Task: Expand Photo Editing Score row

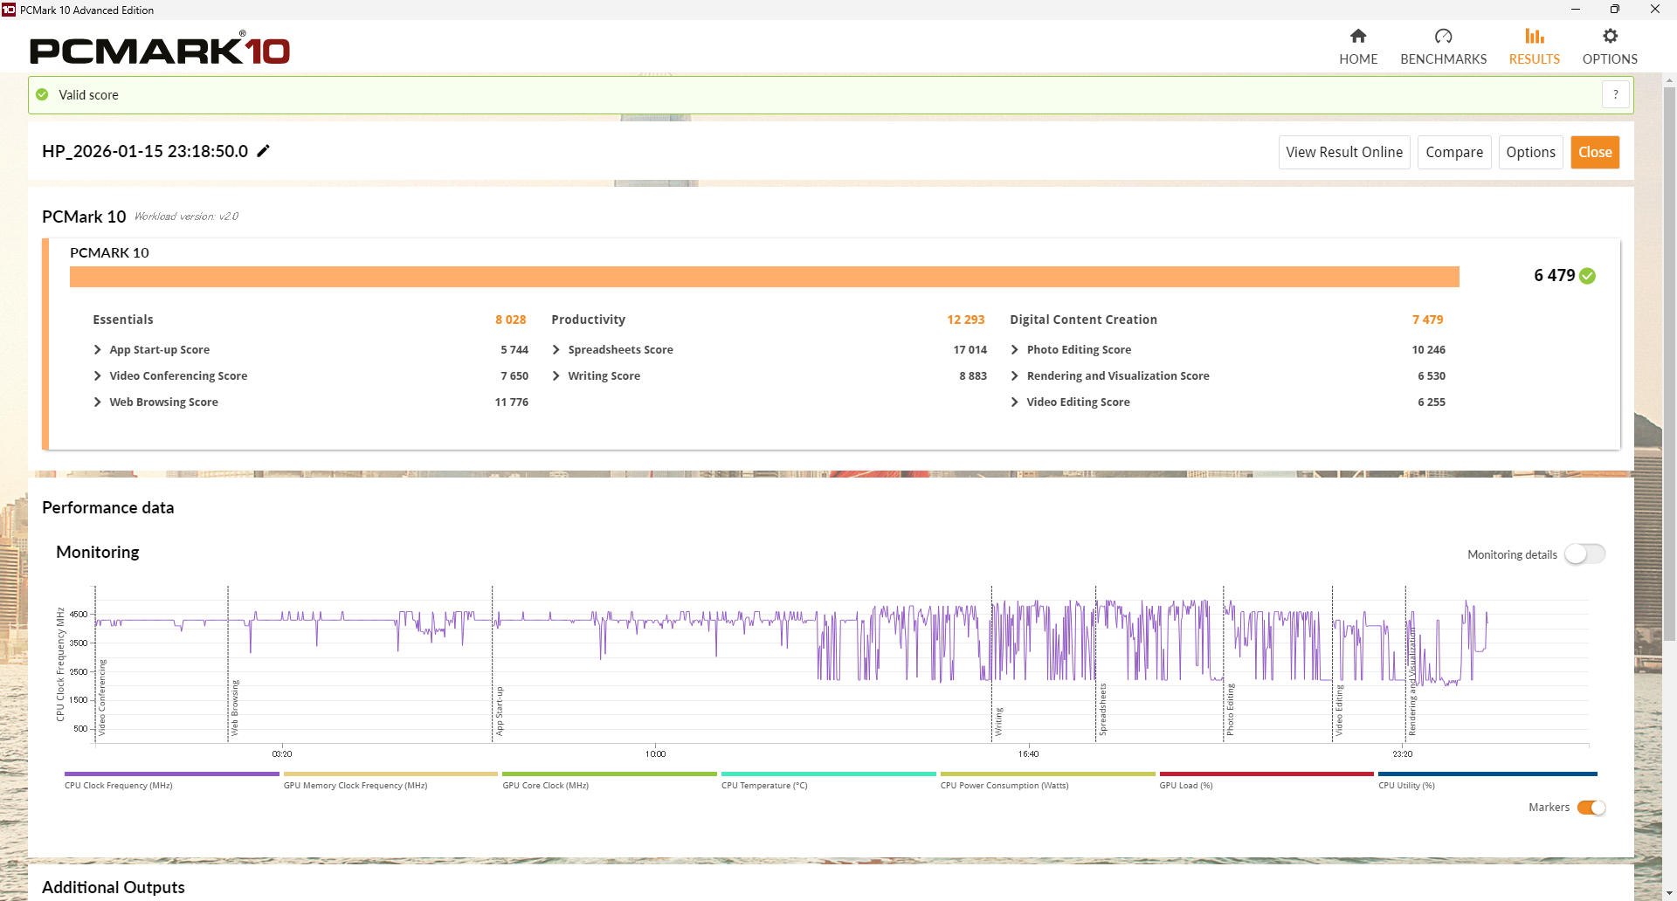Action: [1015, 350]
